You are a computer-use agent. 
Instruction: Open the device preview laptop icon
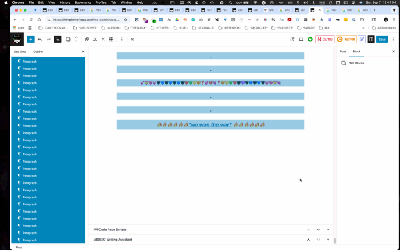tap(301, 40)
